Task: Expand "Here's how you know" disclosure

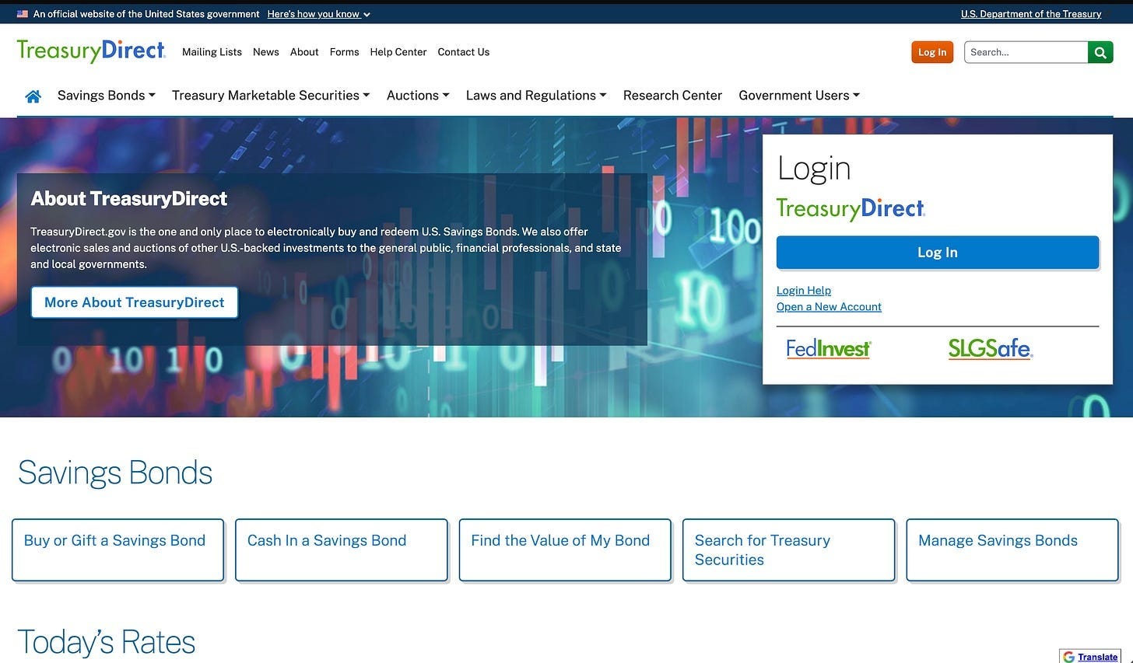Action: [318, 14]
